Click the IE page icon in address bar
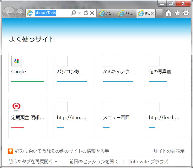193x168 pixels. (30, 13)
